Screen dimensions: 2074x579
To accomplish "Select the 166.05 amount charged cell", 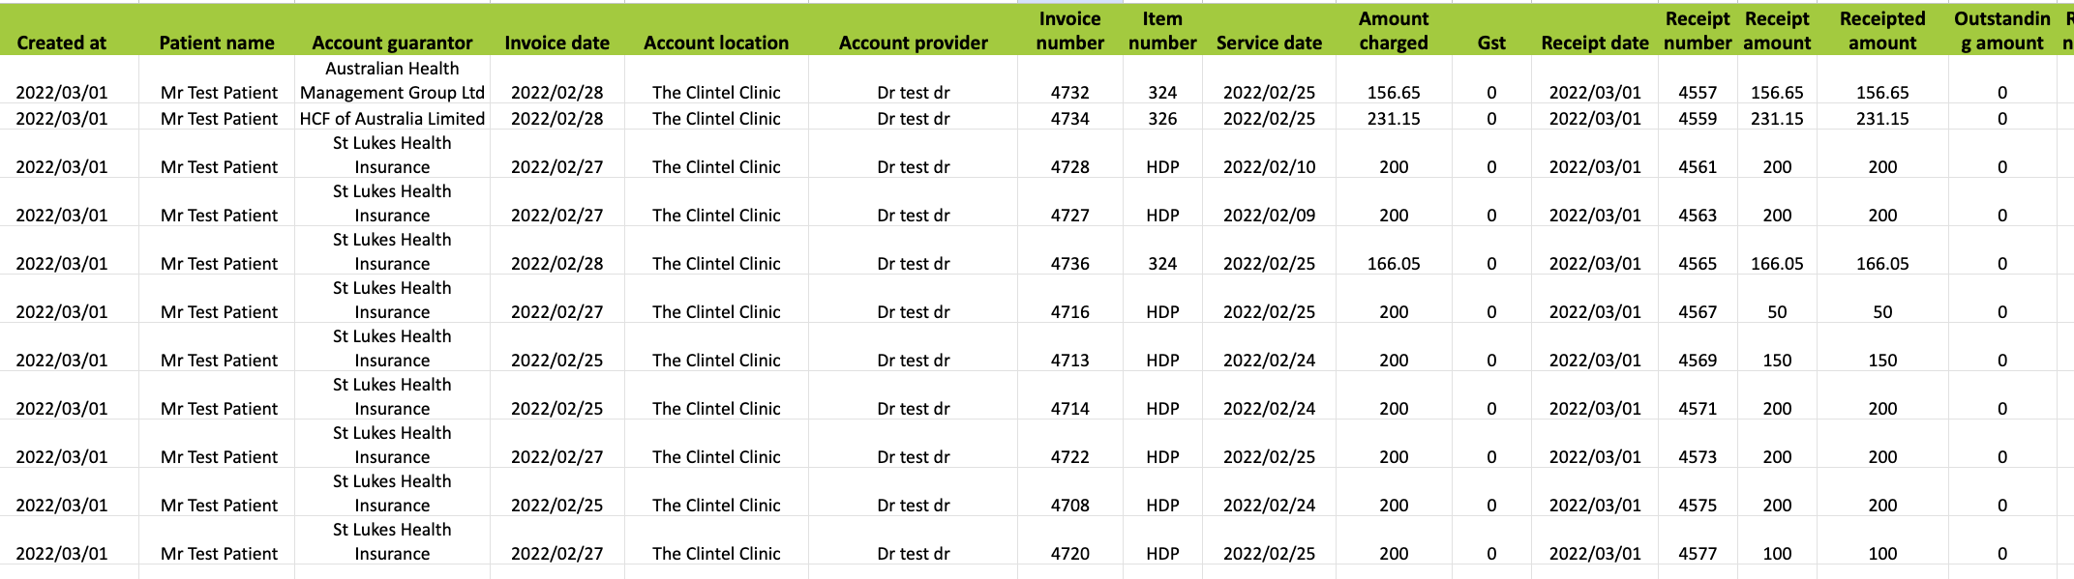I will (x=1394, y=263).
